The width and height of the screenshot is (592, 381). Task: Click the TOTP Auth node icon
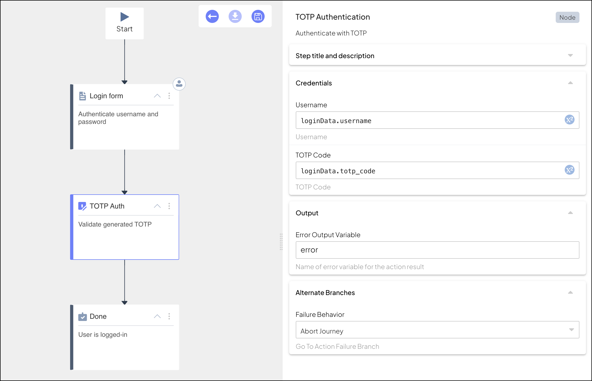click(82, 206)
